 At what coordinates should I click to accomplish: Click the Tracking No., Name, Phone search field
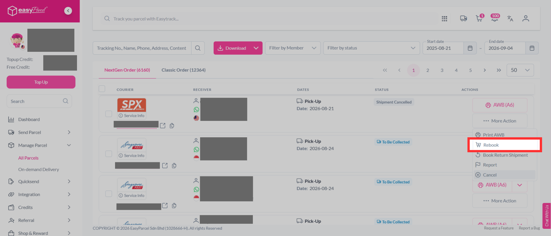click(x=142, y=48)
